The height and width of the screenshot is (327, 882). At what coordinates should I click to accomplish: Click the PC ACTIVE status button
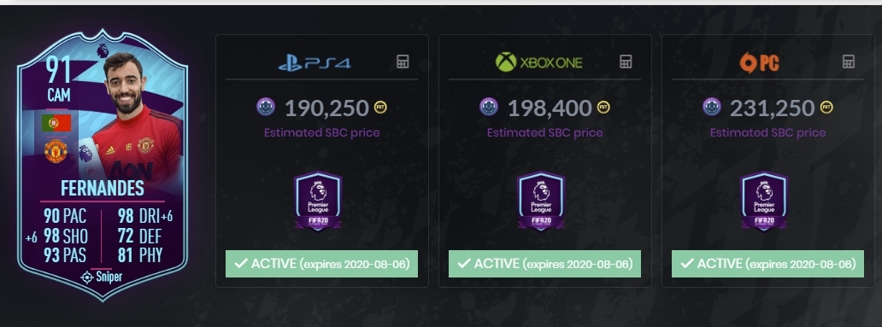[x=767, y=264]
